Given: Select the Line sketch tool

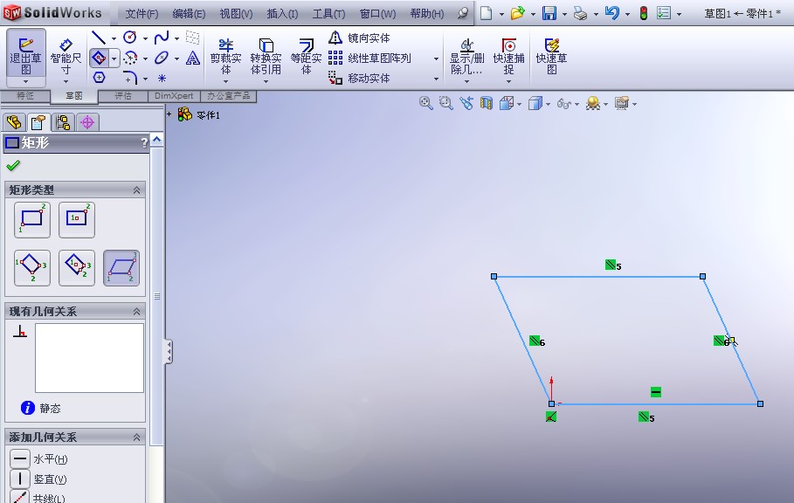Looking at the screenshot, I should click(x=98, y=38).
